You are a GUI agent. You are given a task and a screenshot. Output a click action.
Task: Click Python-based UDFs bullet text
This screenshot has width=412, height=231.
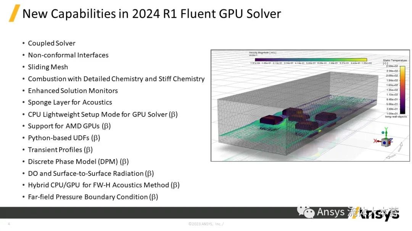pyautogui.click(x=64, y=138)
